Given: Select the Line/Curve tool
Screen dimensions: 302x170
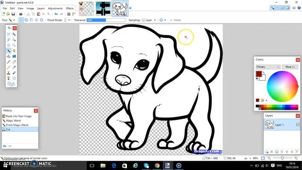Looking at the screenshot, I should 14,78.
